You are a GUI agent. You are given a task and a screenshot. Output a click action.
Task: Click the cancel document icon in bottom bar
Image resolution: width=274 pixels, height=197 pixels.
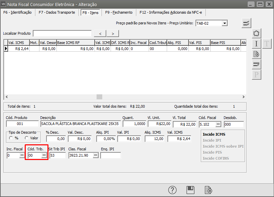[x=208, y=190]
